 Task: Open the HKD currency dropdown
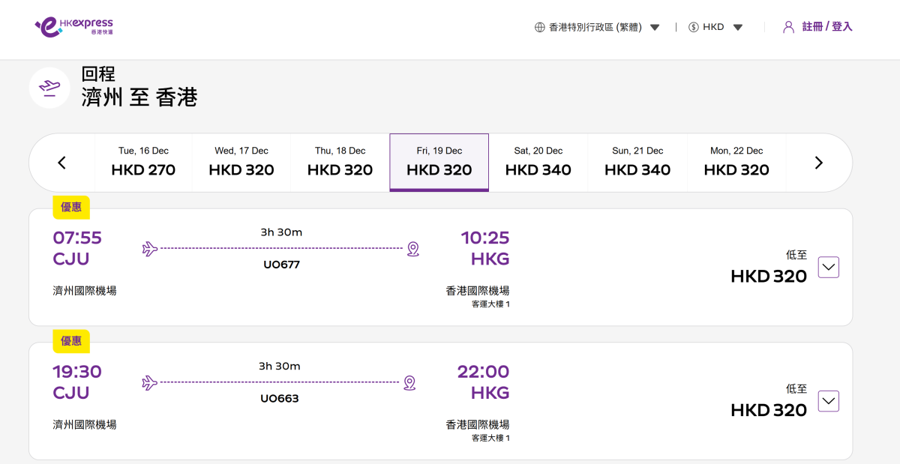point(738,28)
